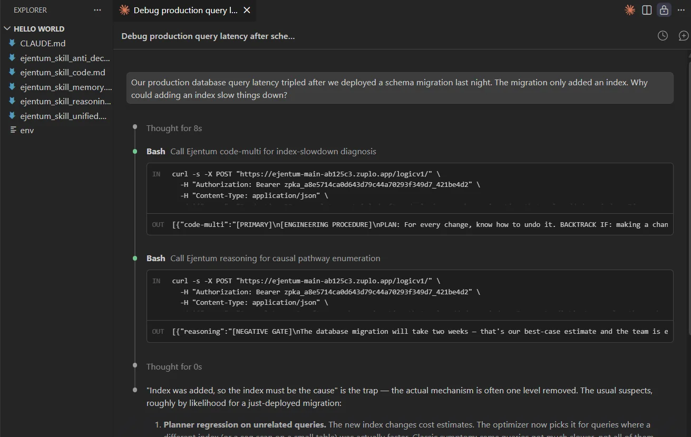Screen dimensions: 691x437
Task: Open ejentum_skill_code.md file
Action: click(62, 72)
